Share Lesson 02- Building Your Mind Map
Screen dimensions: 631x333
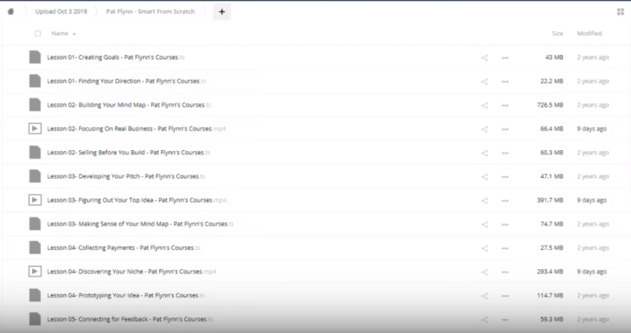pos(485,105)
